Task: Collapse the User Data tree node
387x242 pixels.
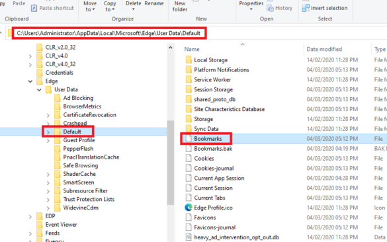Action: pos(39,89)
